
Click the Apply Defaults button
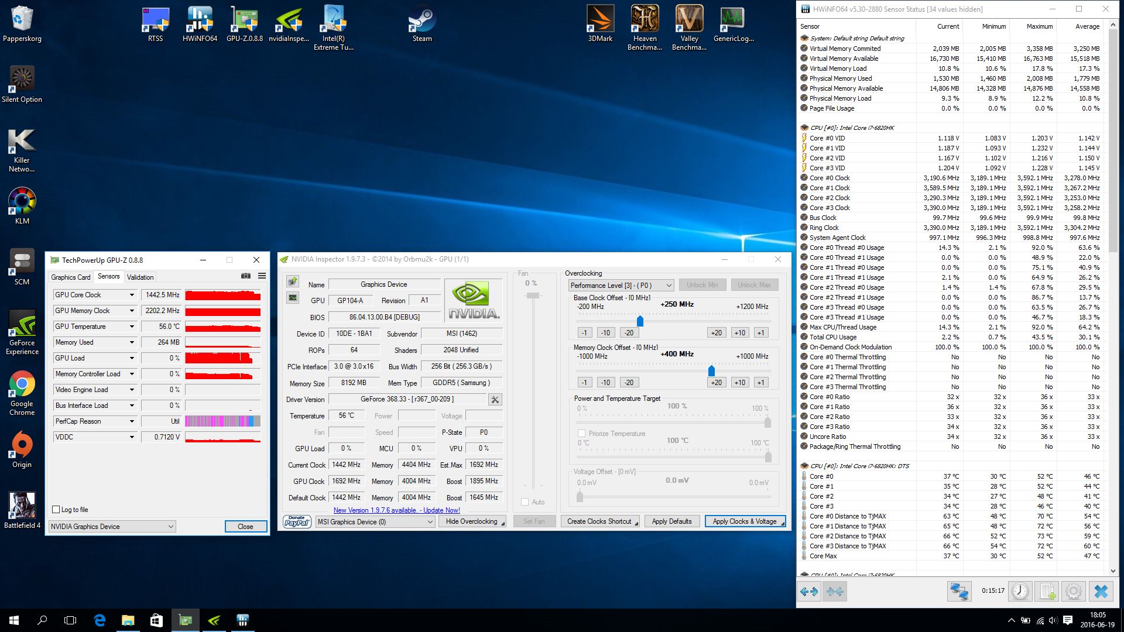[x=672, y=521]
